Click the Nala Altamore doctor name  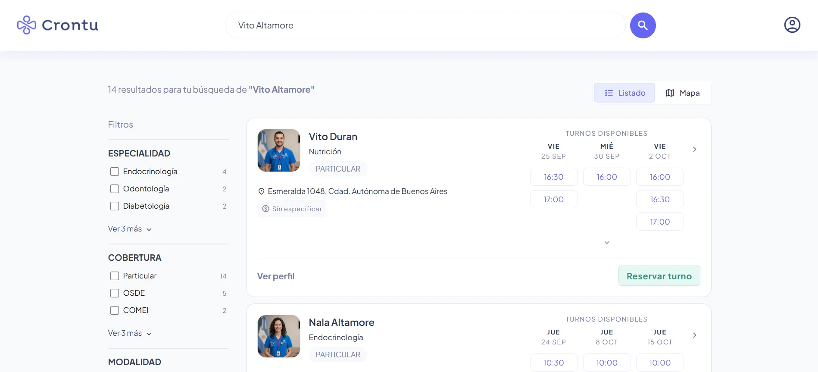coord(342,322)
